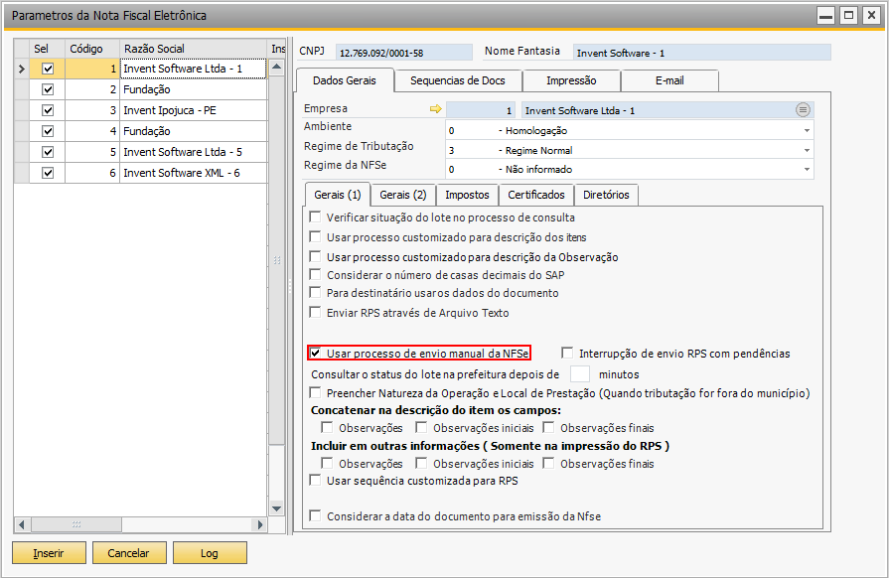Click the row selector arrow for row 1
Viewport: 889px width, 578px height.
(22, 70)
